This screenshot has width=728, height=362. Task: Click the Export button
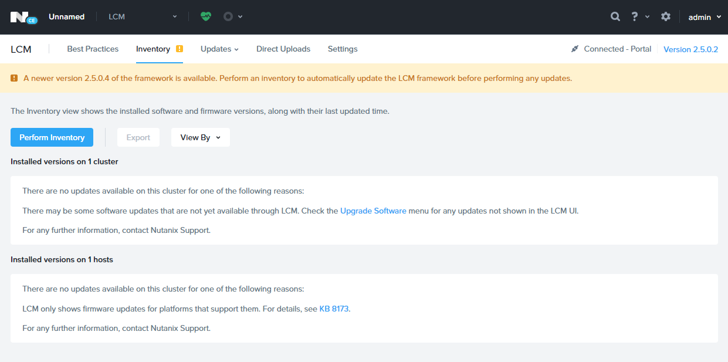click(x=138, y=137)
